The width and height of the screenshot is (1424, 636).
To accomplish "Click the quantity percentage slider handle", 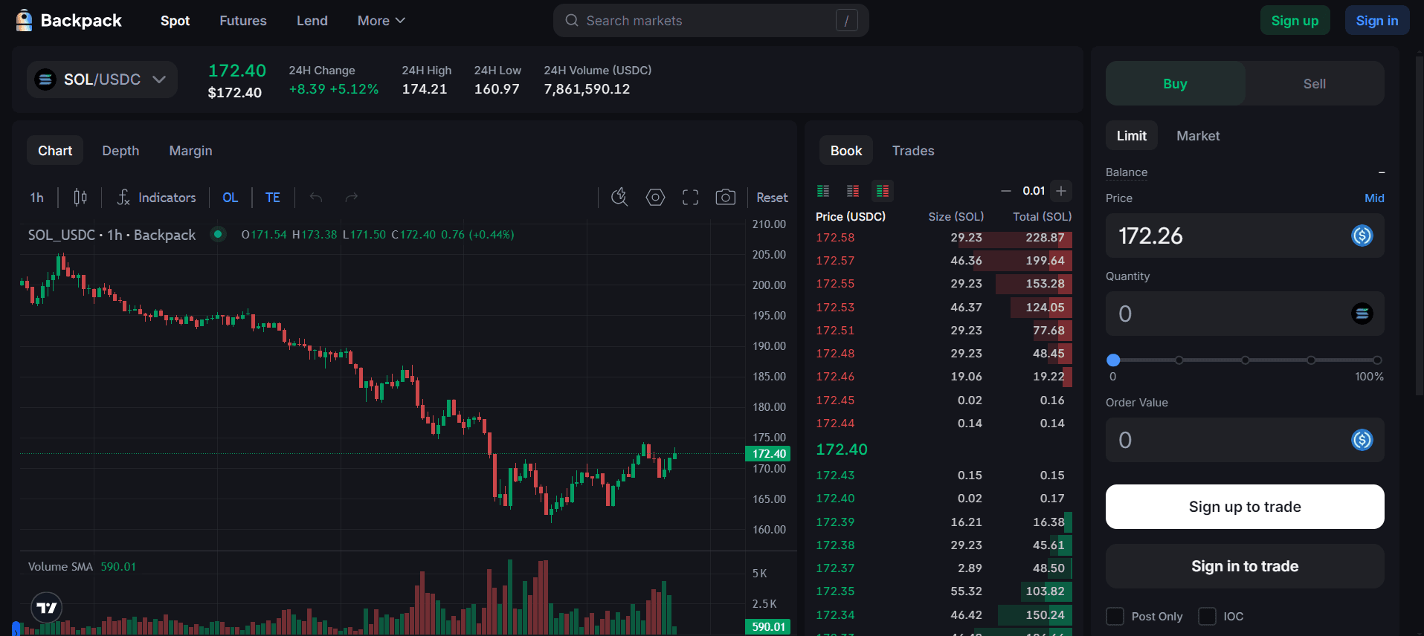I will pyautogui.click(x=1113, y=360).
